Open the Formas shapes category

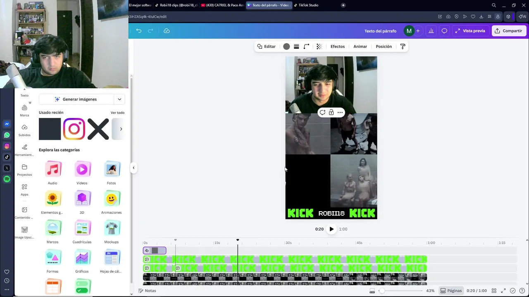tap(52, 261)
